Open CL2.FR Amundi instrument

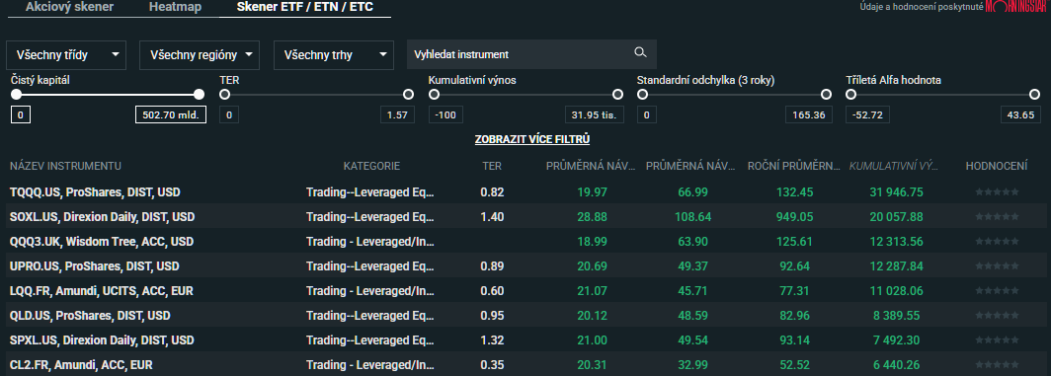point(81,365)
